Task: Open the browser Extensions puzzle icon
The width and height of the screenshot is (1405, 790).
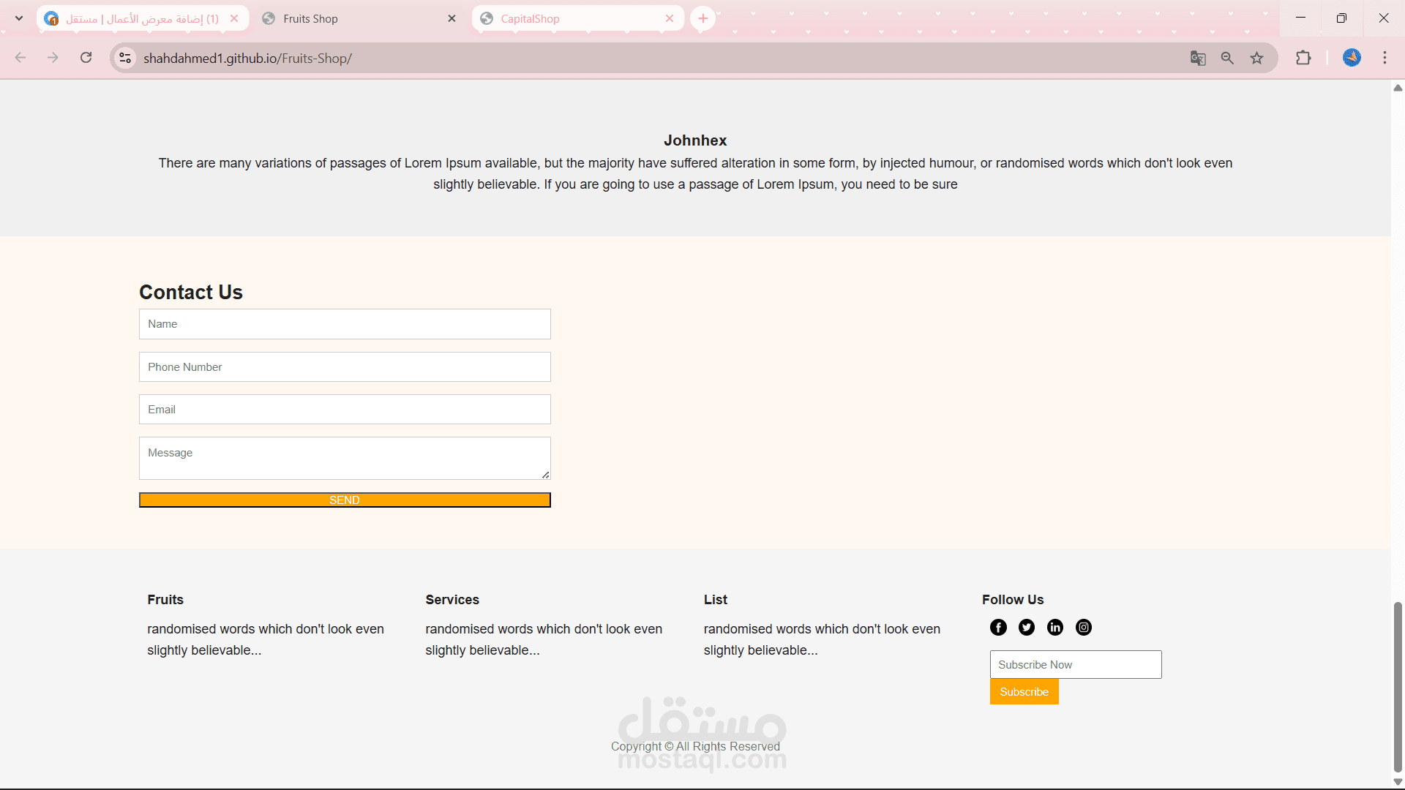Action: (x=1303, y=59)
